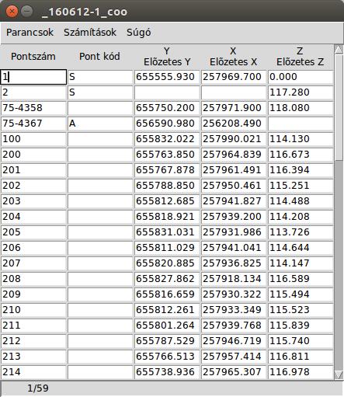
Task: Select Y value 655750.200
Action: point(167,108)
